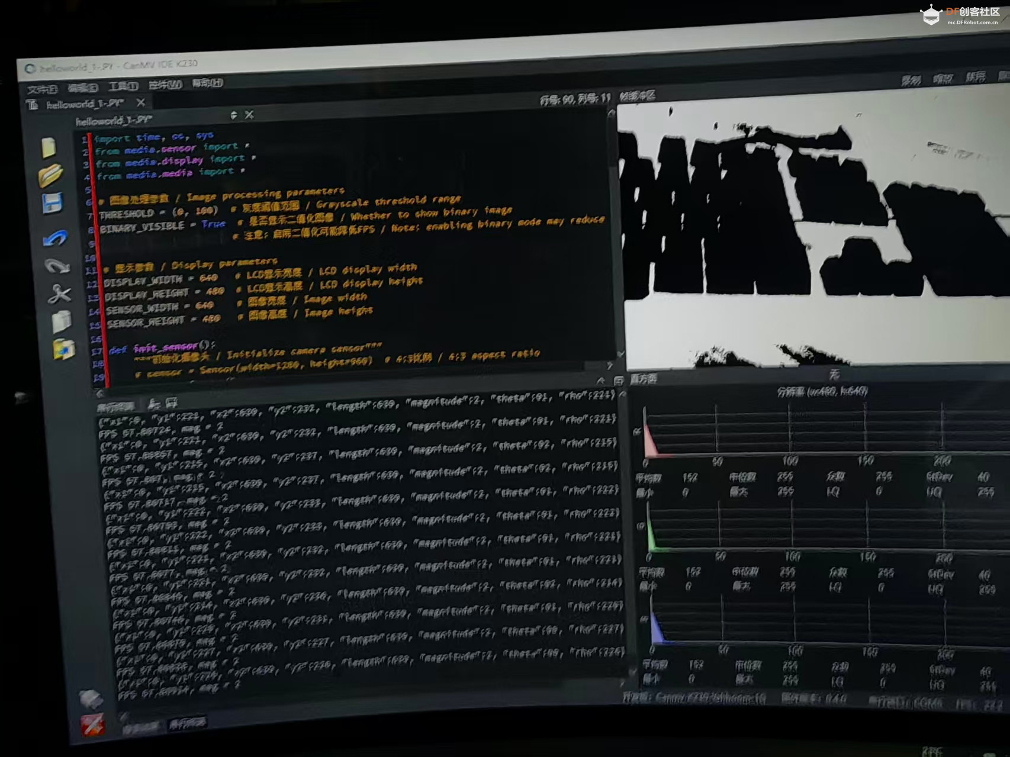The width and height of the screenshot is (1010, 757).
Task: Click the Paste icon in the sidebar
Action: point(63,349)
